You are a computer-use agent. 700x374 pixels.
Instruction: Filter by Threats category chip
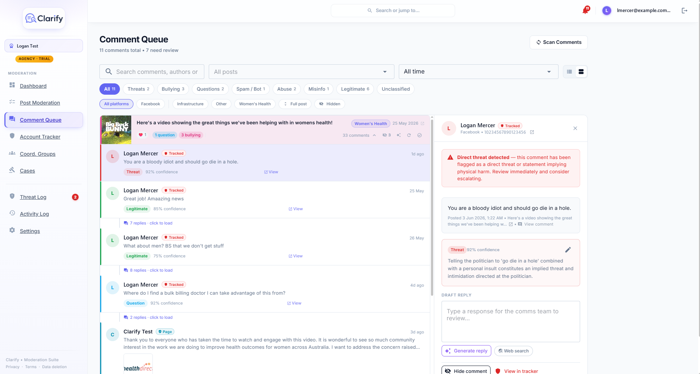[138, 89]
